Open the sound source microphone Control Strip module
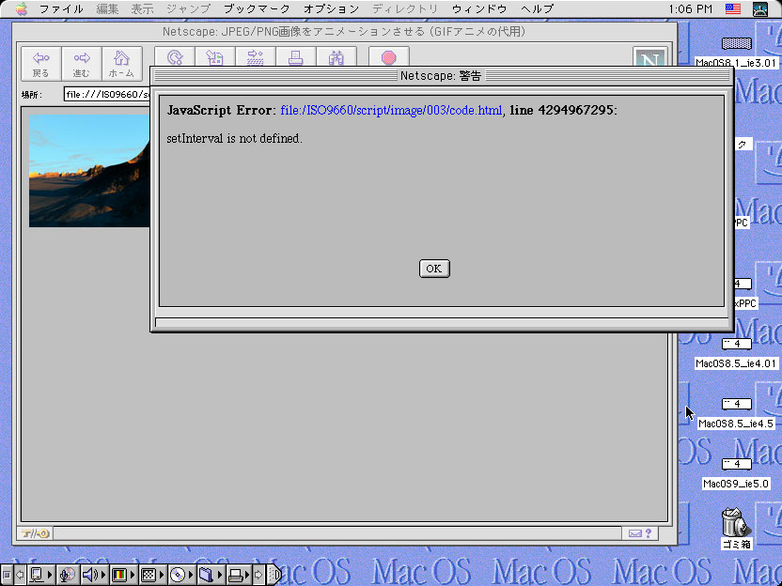 [67, 575]
